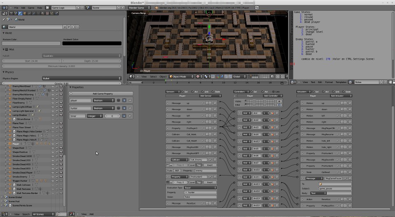Toggle the Controllers Sel checkbox
The width and height of the screenshot is (395, 217).
click(251, 92)
